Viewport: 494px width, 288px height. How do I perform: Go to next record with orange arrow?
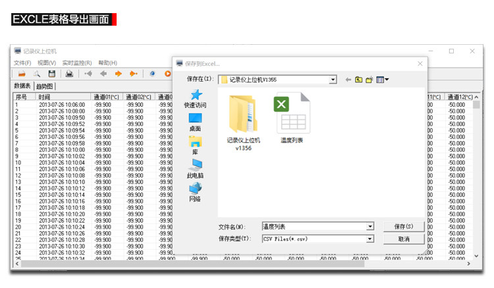[119, 74]
